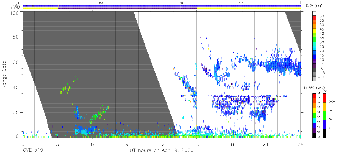Screen dimensions: 338x156
Task: Click the Range Gate axis tick '40'
Action: (x=16, y=87)
